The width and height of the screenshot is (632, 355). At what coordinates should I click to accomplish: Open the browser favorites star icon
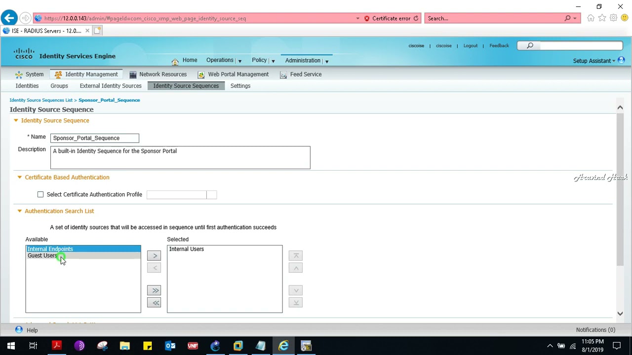coord(602,18)
